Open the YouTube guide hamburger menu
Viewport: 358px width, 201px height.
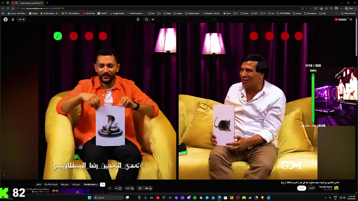click(x=351, y=20)
